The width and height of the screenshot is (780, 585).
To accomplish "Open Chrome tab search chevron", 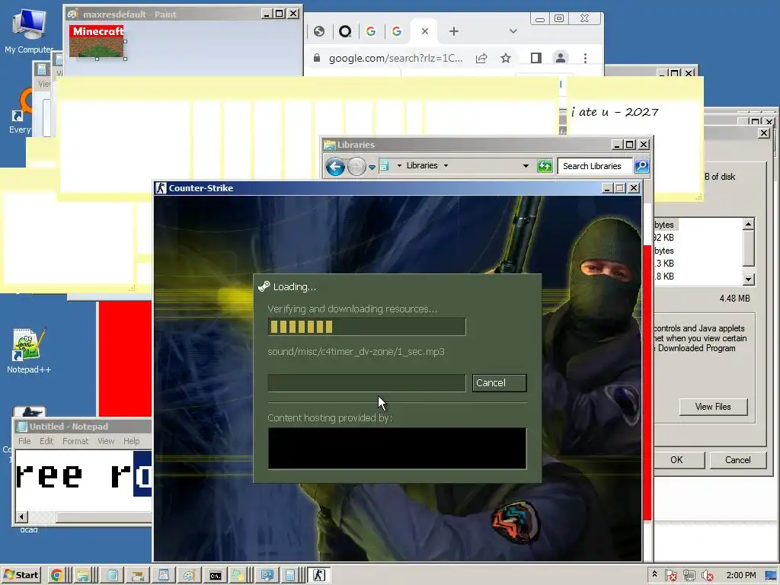I will 513,31.
